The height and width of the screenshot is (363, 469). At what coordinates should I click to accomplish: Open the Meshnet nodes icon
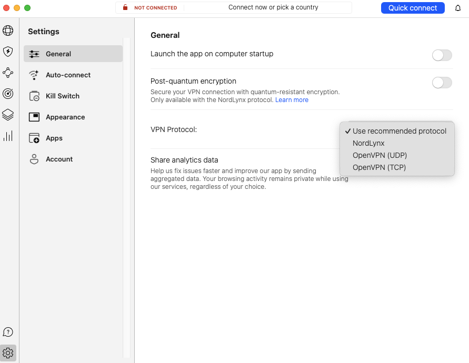pyautogui.click(x=8, y=73)
